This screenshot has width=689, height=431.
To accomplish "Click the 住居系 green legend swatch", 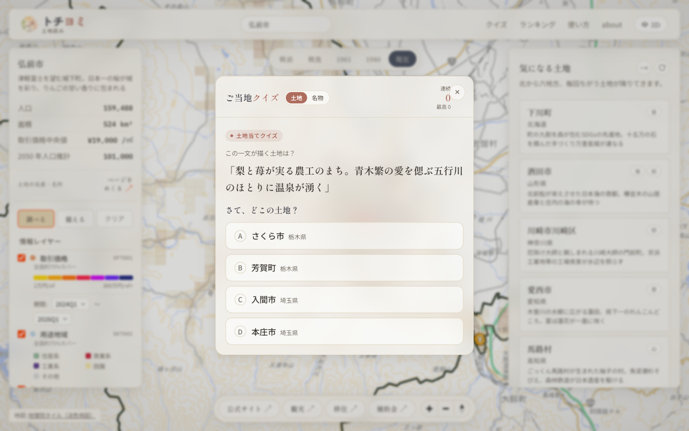I will point(36,356).
